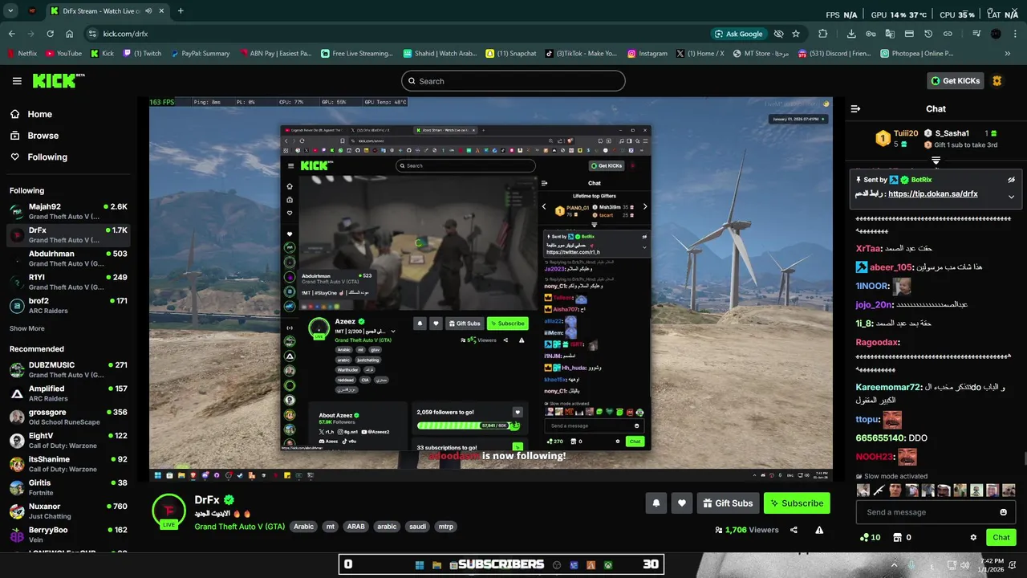The height and width of the screenshot is (578, 1027).
Task: Expand the top gifters leaderboard
Action: 936,161
